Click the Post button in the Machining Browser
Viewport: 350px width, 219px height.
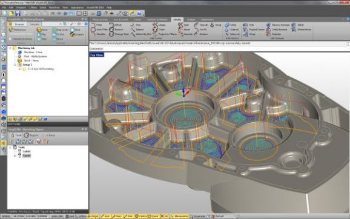[x=42, y=34]
